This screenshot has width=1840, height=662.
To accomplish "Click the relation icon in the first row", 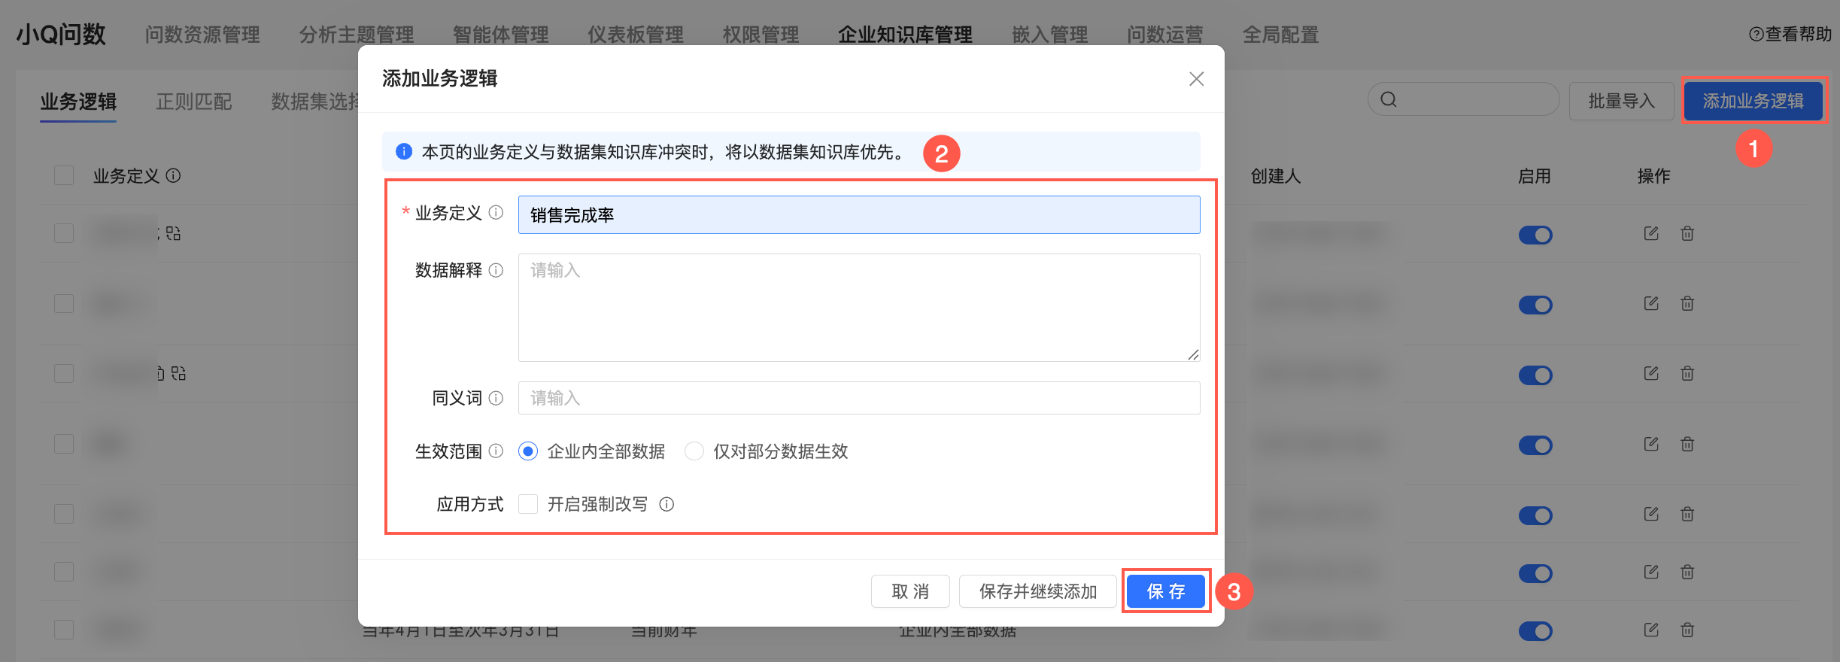I will [x=173, y=233].
